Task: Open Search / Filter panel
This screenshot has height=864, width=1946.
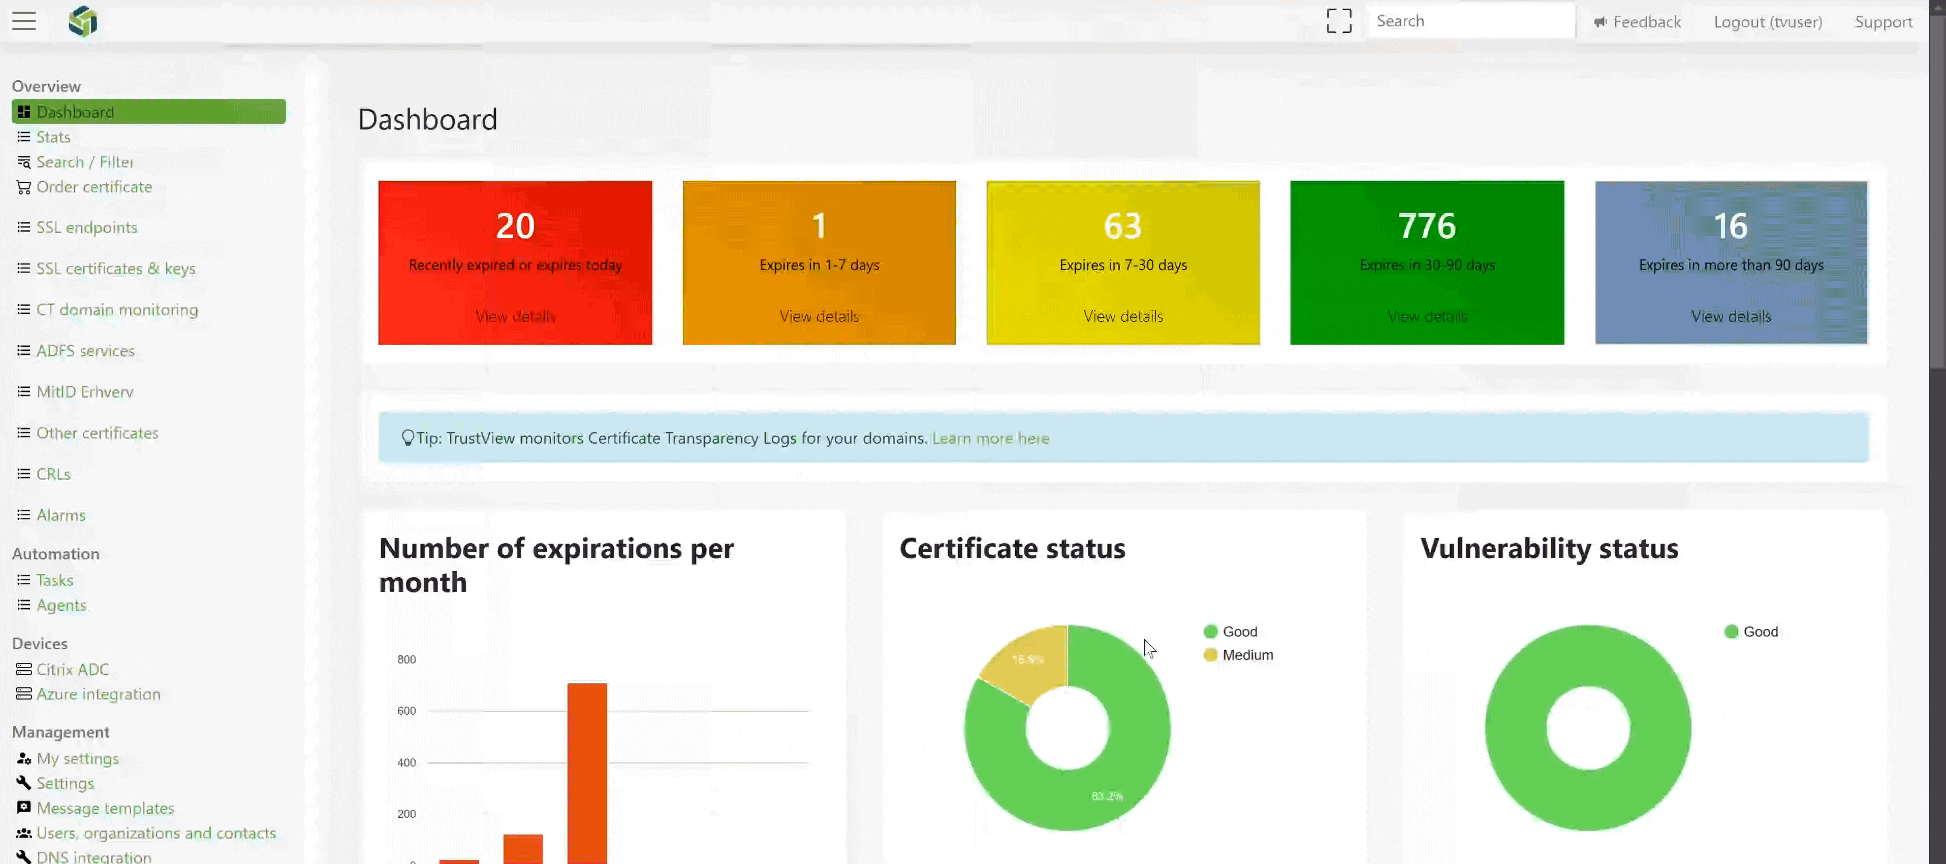Action: click(x=84, y=161)
